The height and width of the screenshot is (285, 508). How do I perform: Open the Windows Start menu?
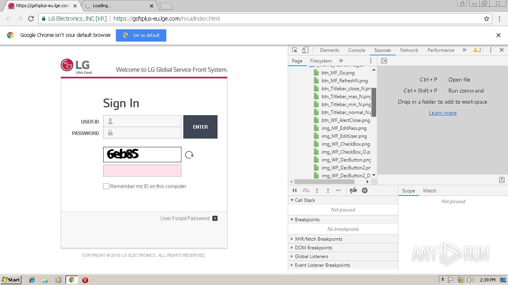click(11, 279)
